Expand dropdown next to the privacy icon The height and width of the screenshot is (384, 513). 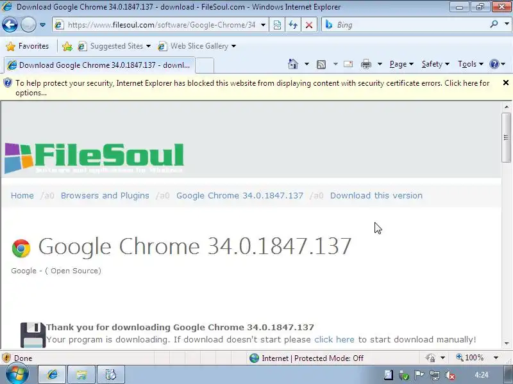442,358
